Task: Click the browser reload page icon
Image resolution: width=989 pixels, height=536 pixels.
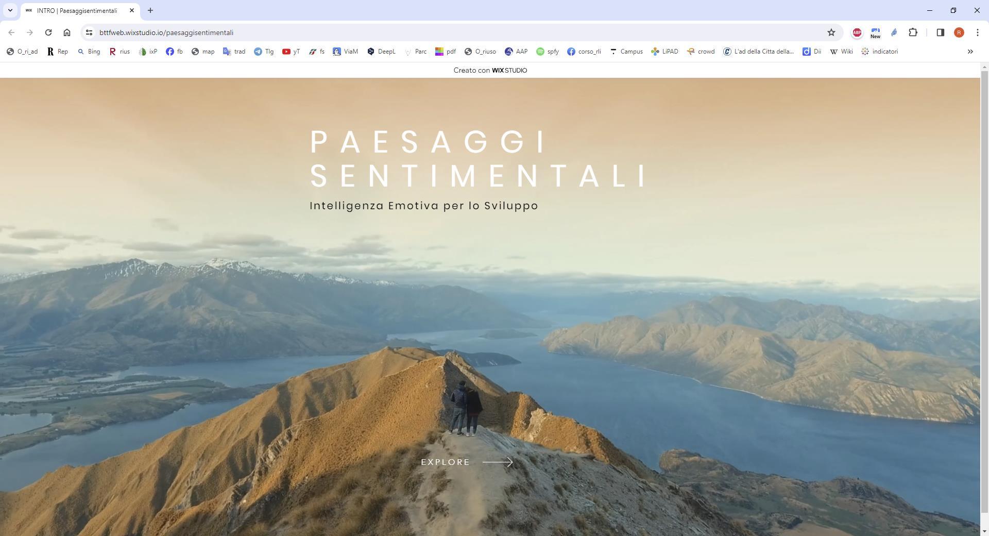Action: pyautogui.click(x=48, y=32)
